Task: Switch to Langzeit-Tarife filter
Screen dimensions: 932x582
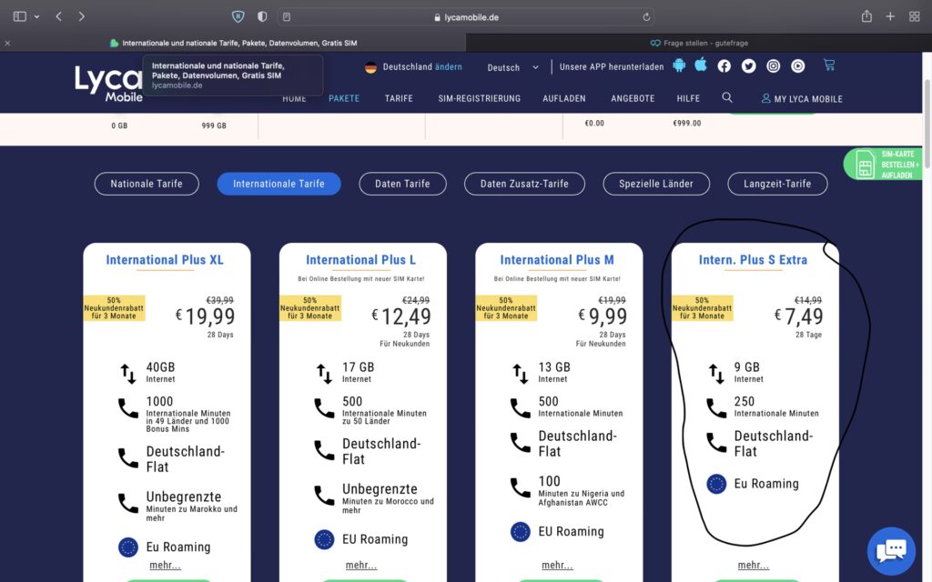Action: click(776, 184)
